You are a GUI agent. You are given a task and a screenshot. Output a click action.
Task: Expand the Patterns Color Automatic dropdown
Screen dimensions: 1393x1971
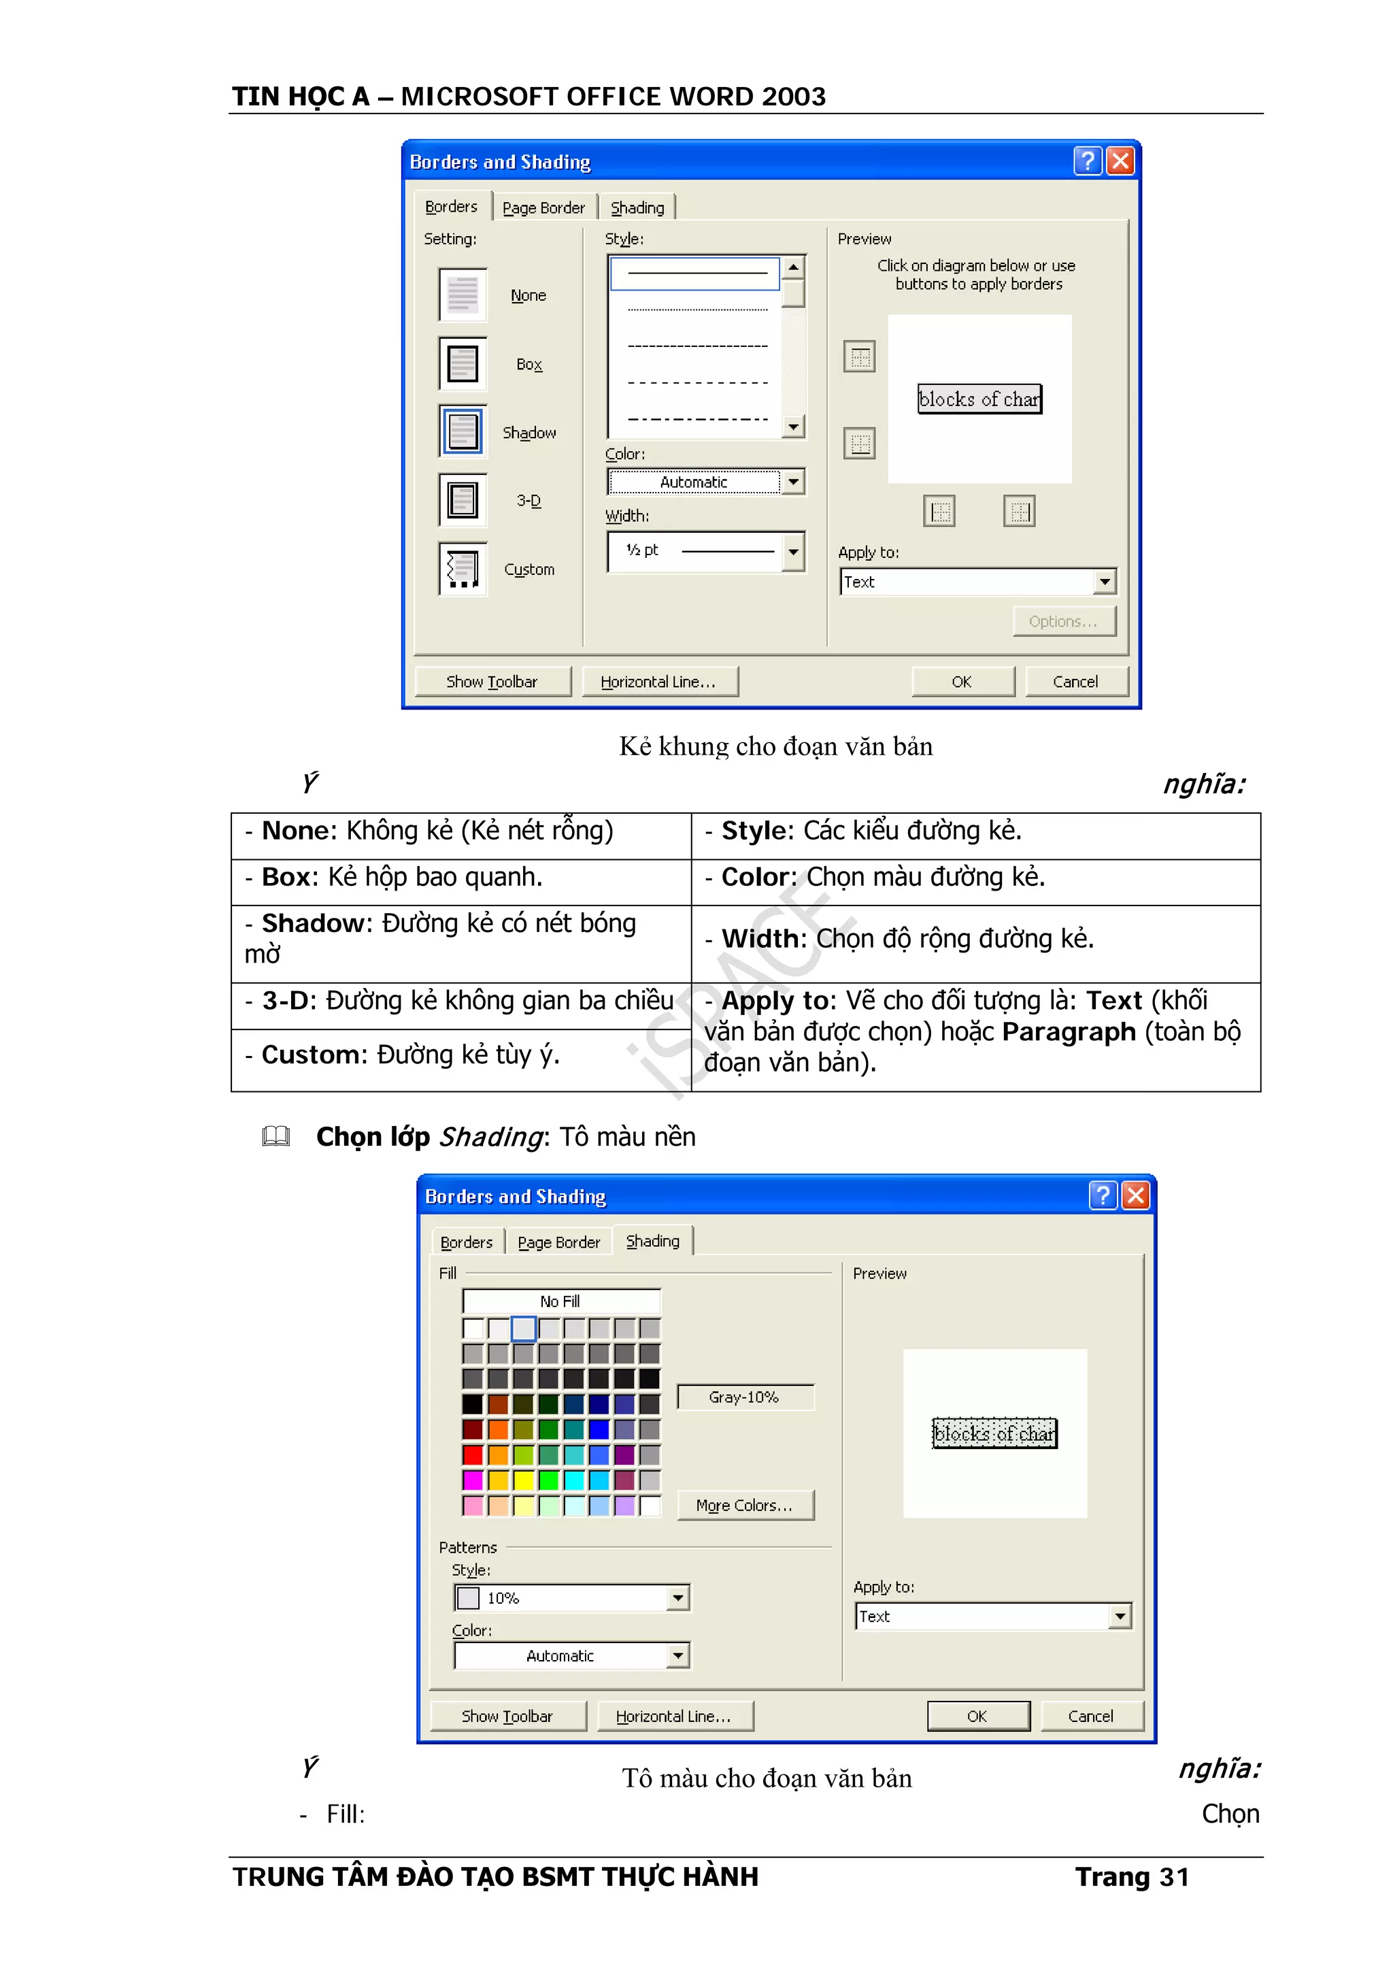point(678,1655)
